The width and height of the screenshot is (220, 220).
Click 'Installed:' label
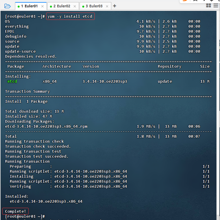[x=17, y=196]
